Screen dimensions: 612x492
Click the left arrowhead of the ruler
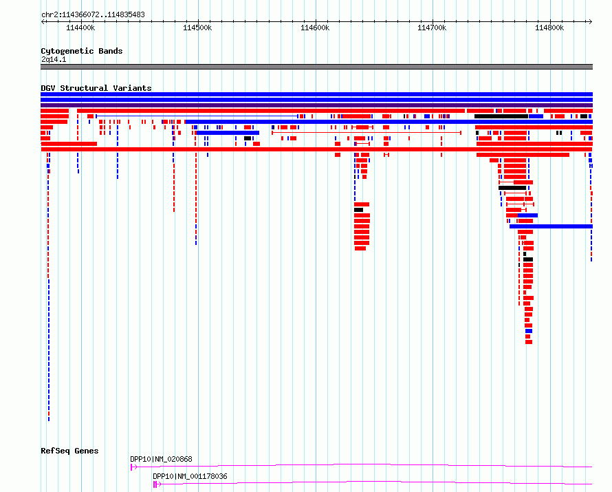click(x=43, y=21)
